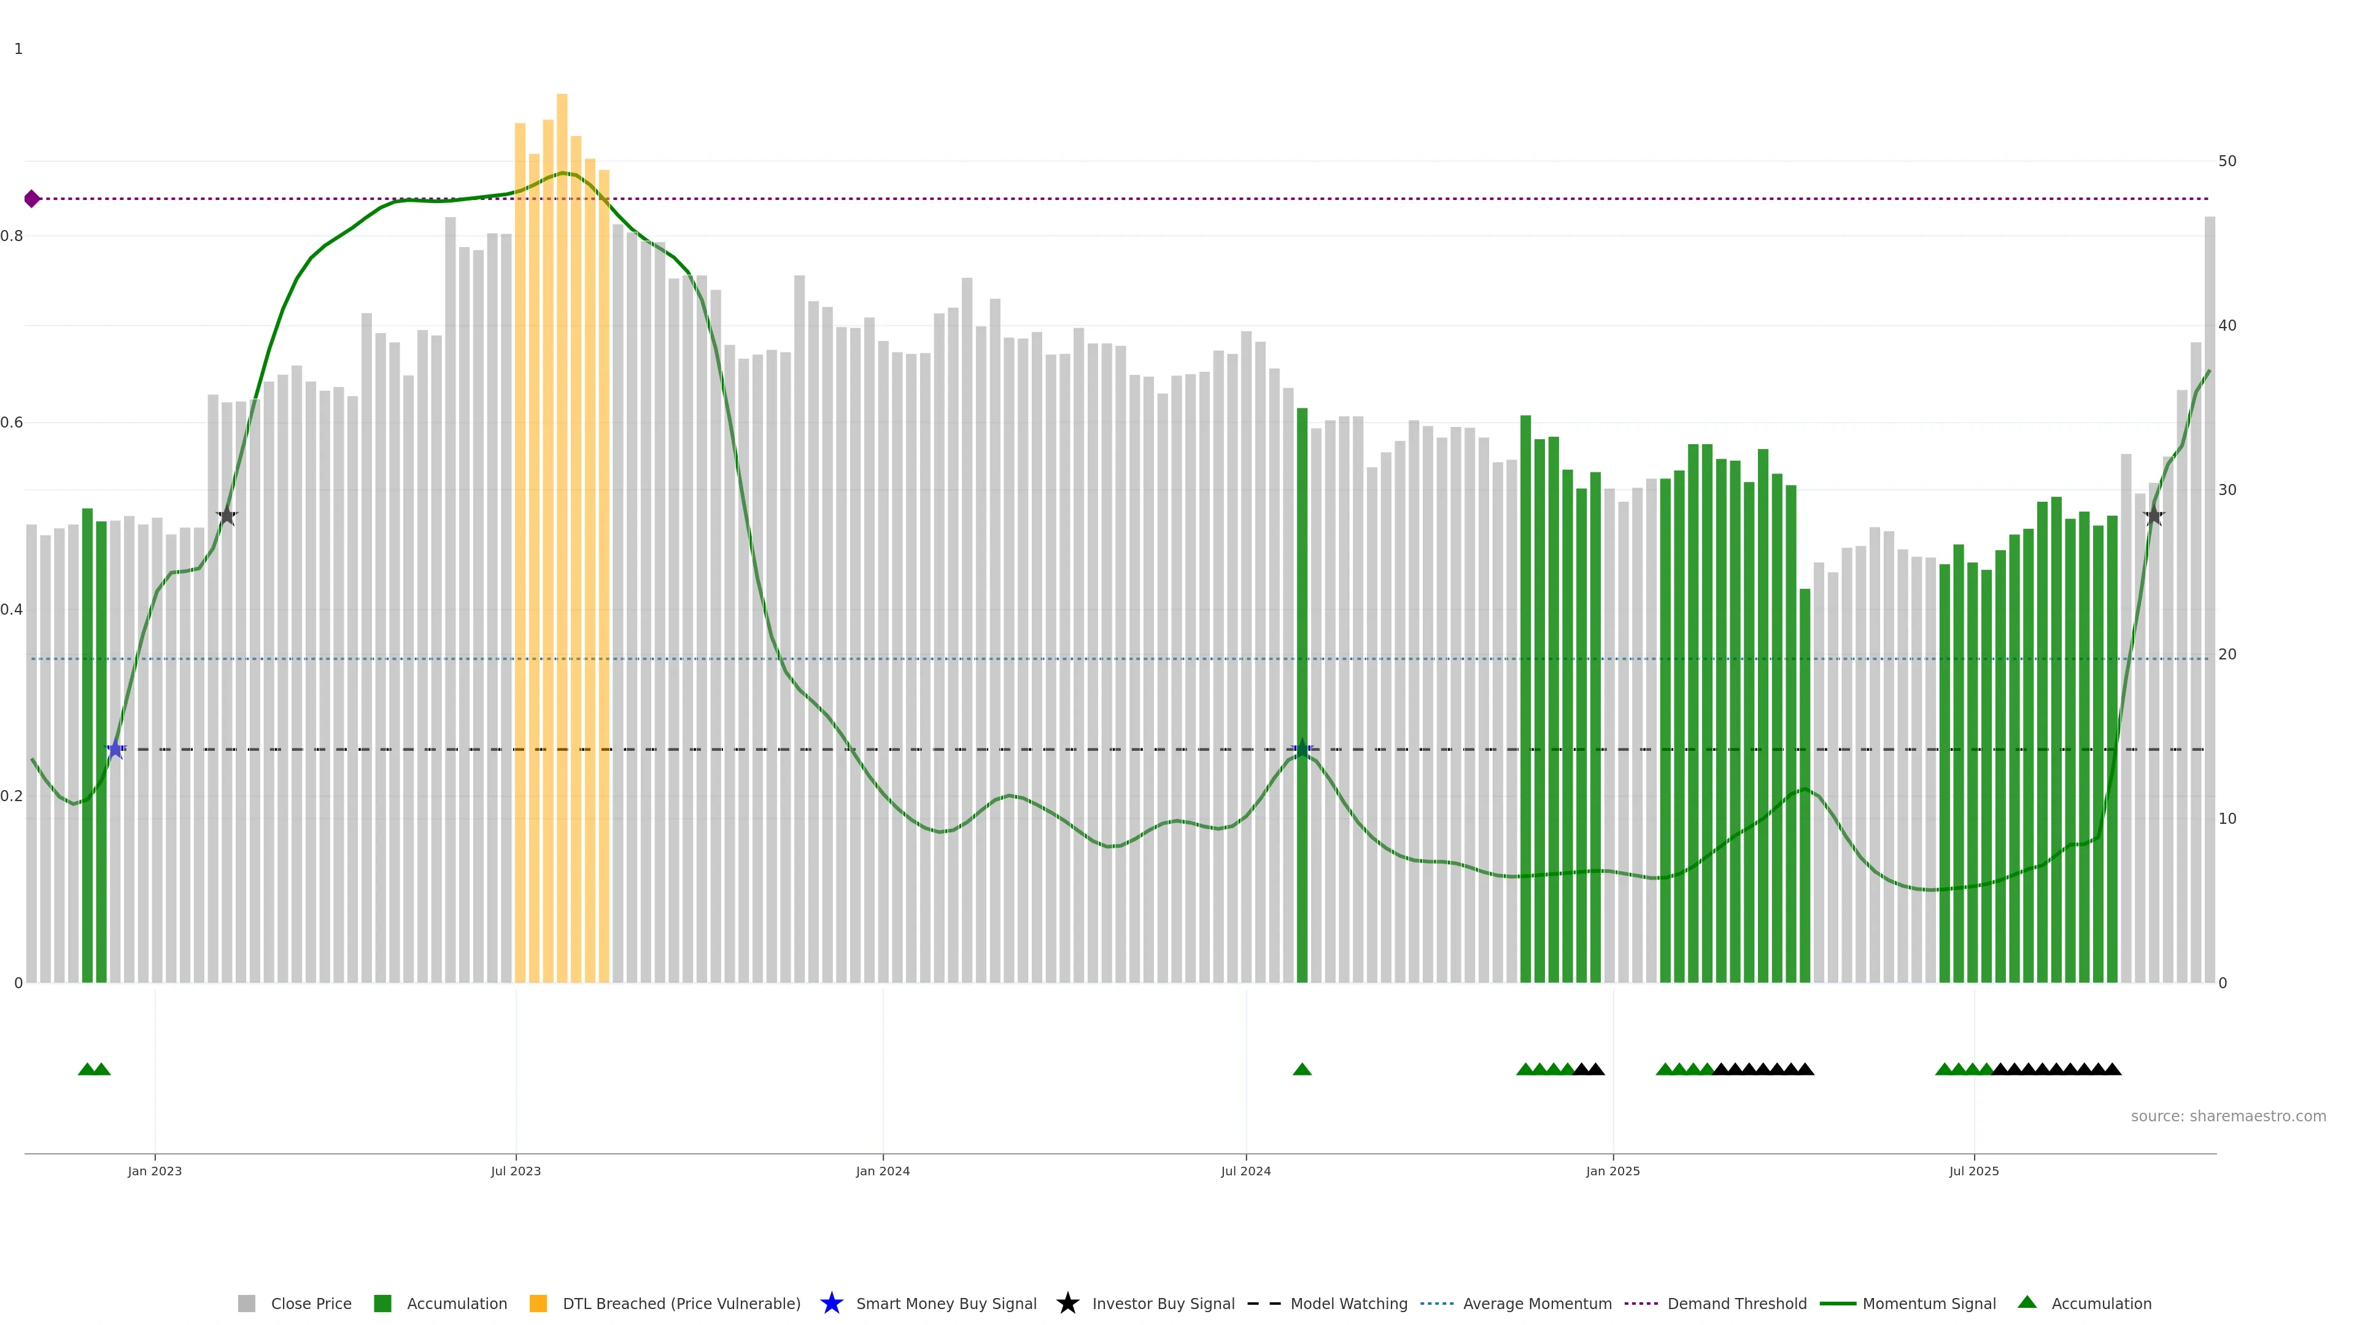Click the orange DTL Breached legend swatch

click(x=538, y=1304)
